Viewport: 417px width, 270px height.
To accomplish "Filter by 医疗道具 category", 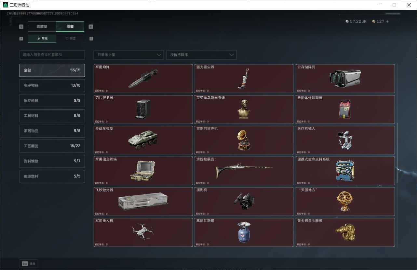I will pyautogui.click(x=52, y=101).
